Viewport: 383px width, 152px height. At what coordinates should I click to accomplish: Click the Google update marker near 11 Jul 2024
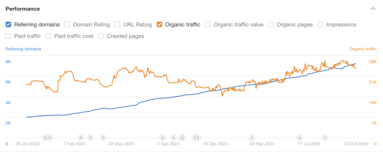pyautogui.click(x=300, y=138)
